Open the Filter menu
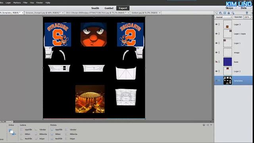Image resolution: width=254 pixels, height=143 pixels. [25, 3]
